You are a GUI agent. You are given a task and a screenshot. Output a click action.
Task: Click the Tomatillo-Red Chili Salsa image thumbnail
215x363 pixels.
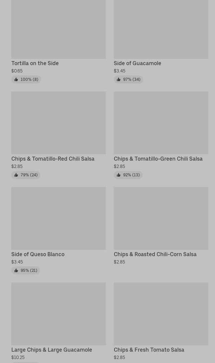pos(58,123)
